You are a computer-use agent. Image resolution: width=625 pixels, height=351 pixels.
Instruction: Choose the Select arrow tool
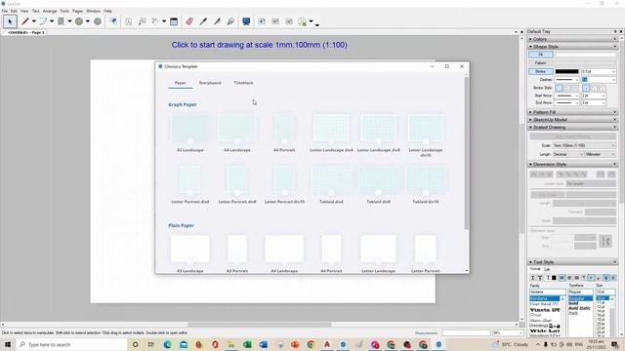pos(10,21)
